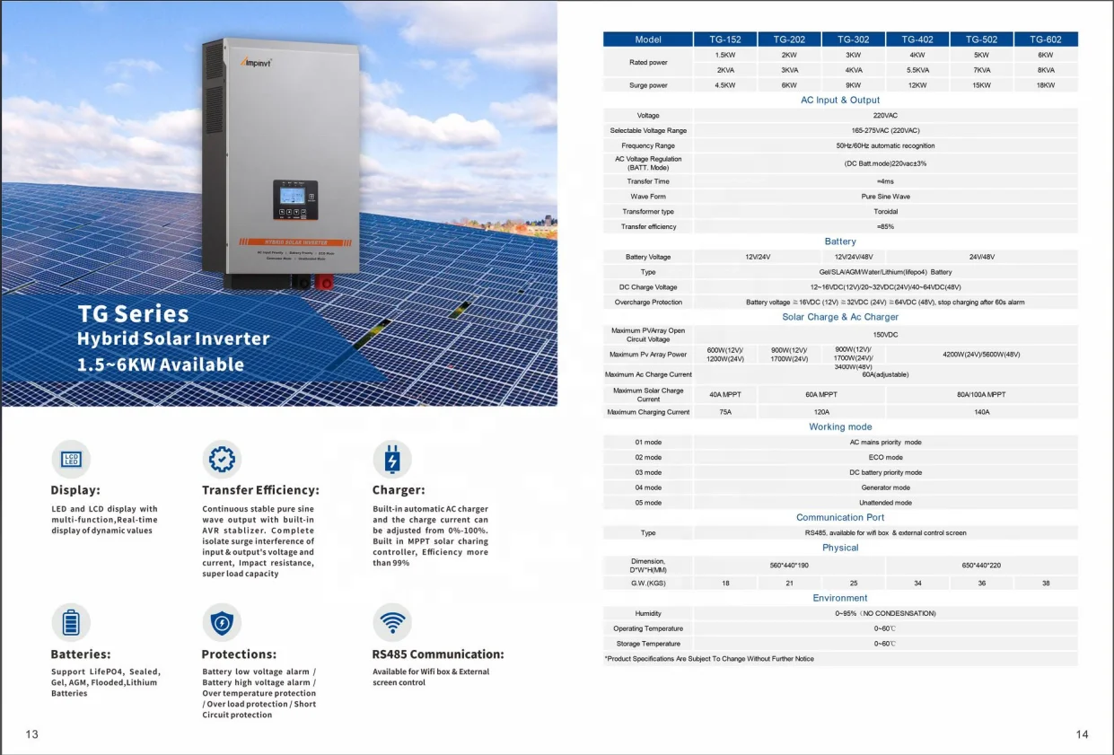Click the Charger lightning-plug icon
The height and width of the screenshot is (755, 1114).
point(392,457)
